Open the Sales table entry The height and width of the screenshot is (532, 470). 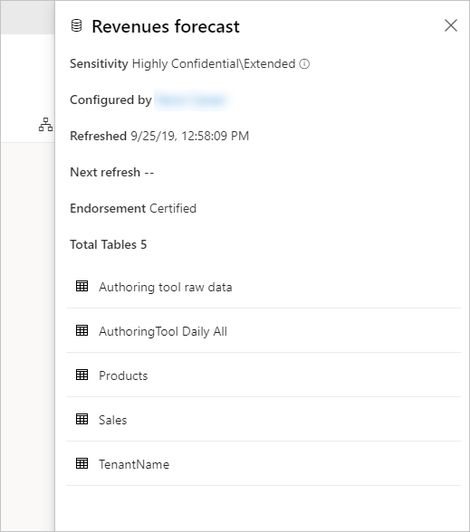[264, 420]
